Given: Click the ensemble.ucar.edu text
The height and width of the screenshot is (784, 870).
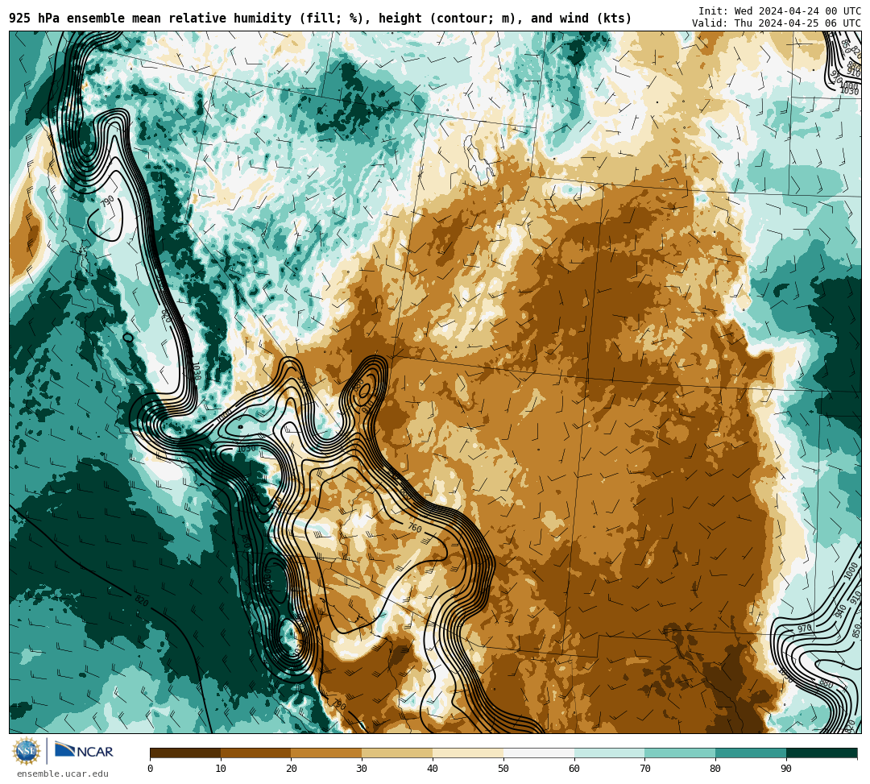Looking at the screenshot, I should [63, 774].
